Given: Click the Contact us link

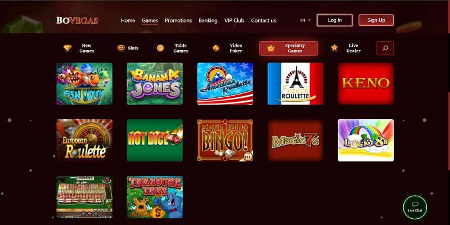Looking at the screenshot, I should click(x=263, y=20).
